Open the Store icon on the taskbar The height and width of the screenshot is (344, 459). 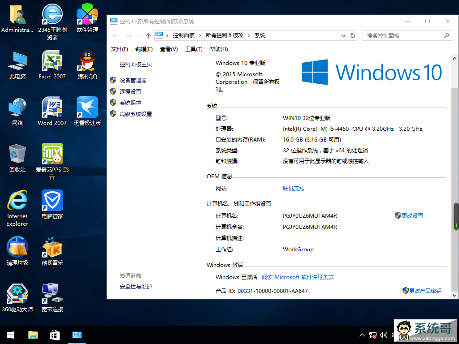[x=55, y=335]
